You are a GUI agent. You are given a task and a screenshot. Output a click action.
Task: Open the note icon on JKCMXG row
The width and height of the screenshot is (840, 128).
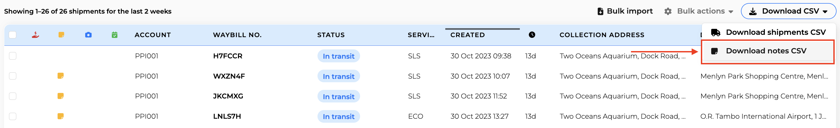point(61,96)
